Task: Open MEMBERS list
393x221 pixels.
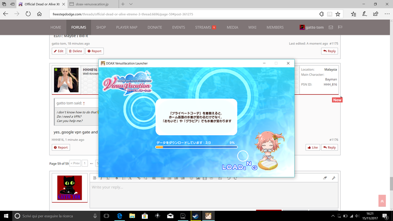Action: point(275,28)
